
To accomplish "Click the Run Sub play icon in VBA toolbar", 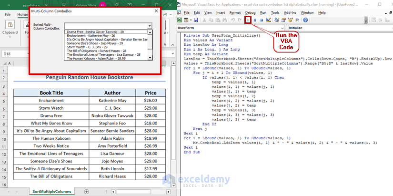I will point(248,20).
